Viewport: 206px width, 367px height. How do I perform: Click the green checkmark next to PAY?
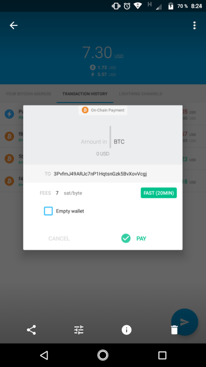tap(126, 238)
